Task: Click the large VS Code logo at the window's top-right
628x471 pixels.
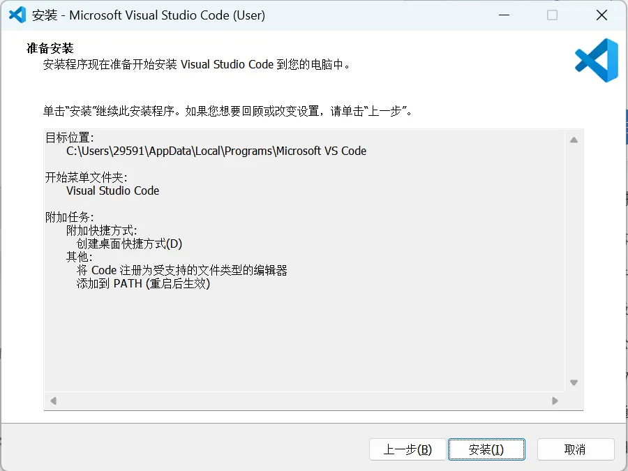Action: click(x=597, y=61)
